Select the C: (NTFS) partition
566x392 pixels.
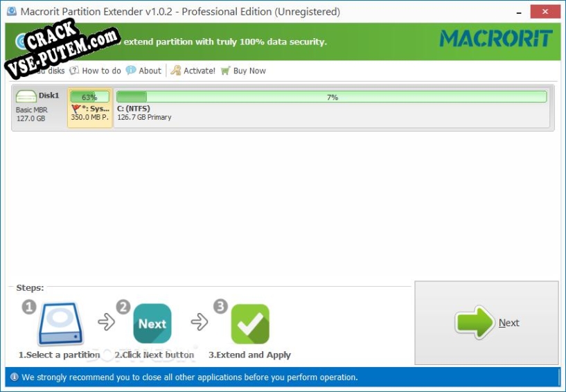click(331, 108)
